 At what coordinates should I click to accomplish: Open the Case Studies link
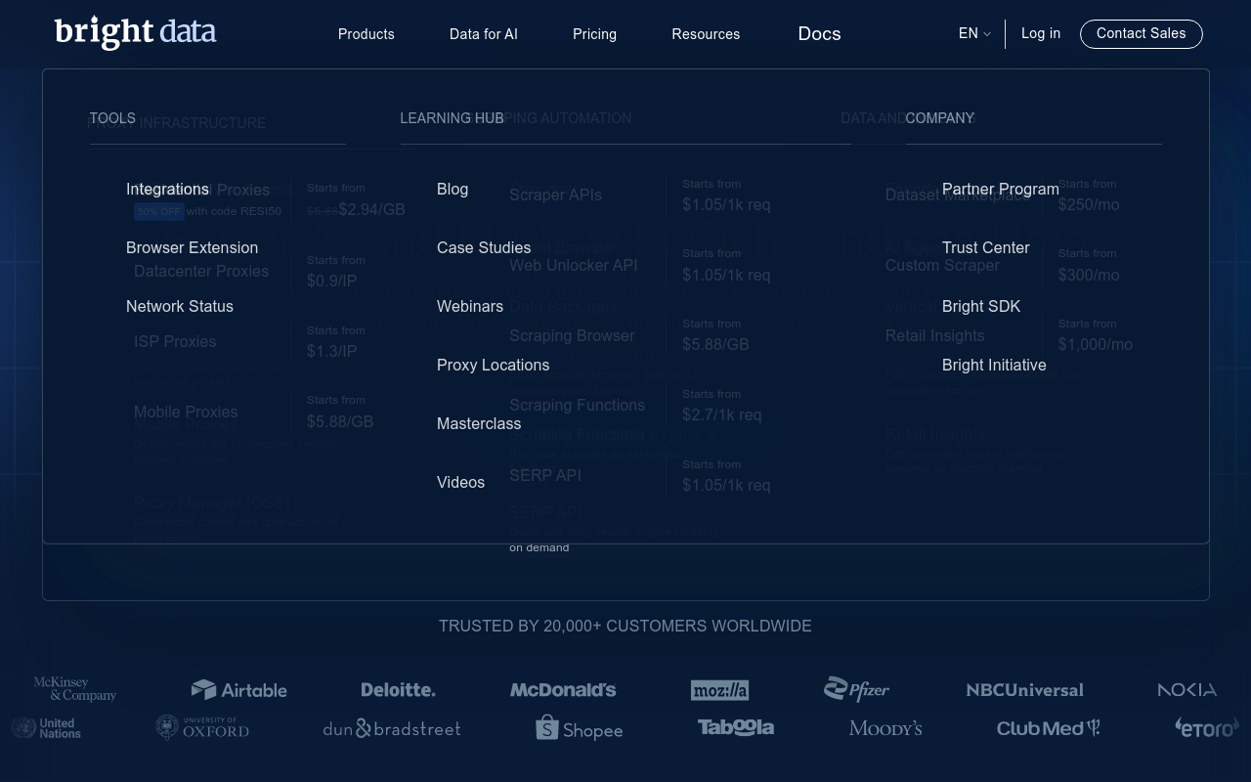(484, 247)
